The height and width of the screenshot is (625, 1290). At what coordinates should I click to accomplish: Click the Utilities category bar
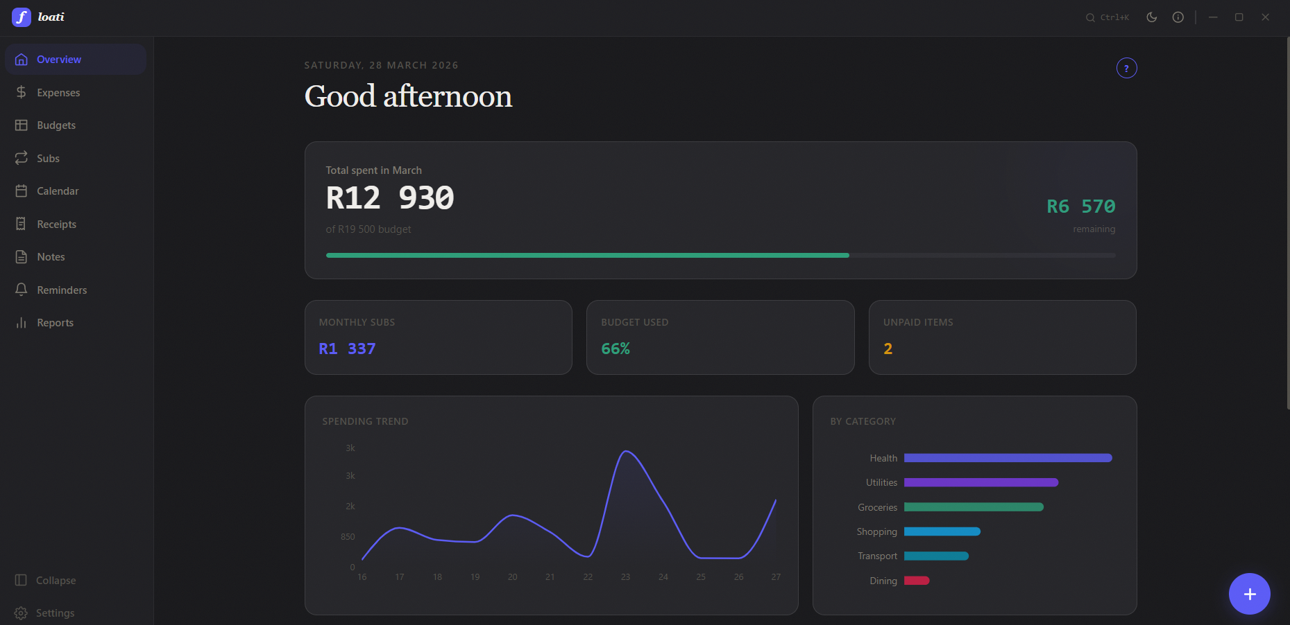981,482
